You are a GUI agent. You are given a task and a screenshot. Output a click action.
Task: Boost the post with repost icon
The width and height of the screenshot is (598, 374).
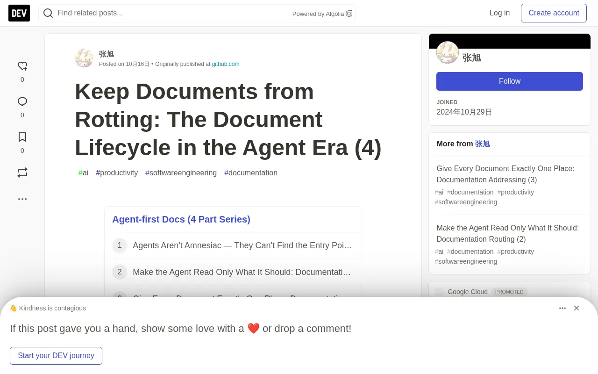(x=22, y=173)
